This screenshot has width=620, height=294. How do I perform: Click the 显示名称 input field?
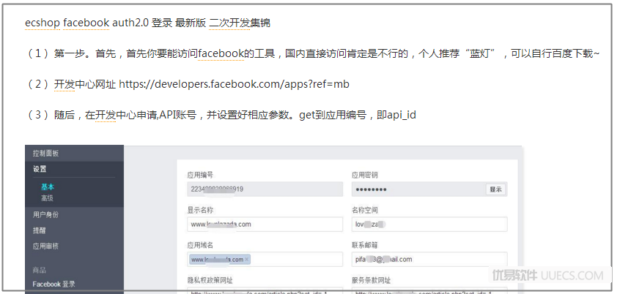click(x=265, y=224)
